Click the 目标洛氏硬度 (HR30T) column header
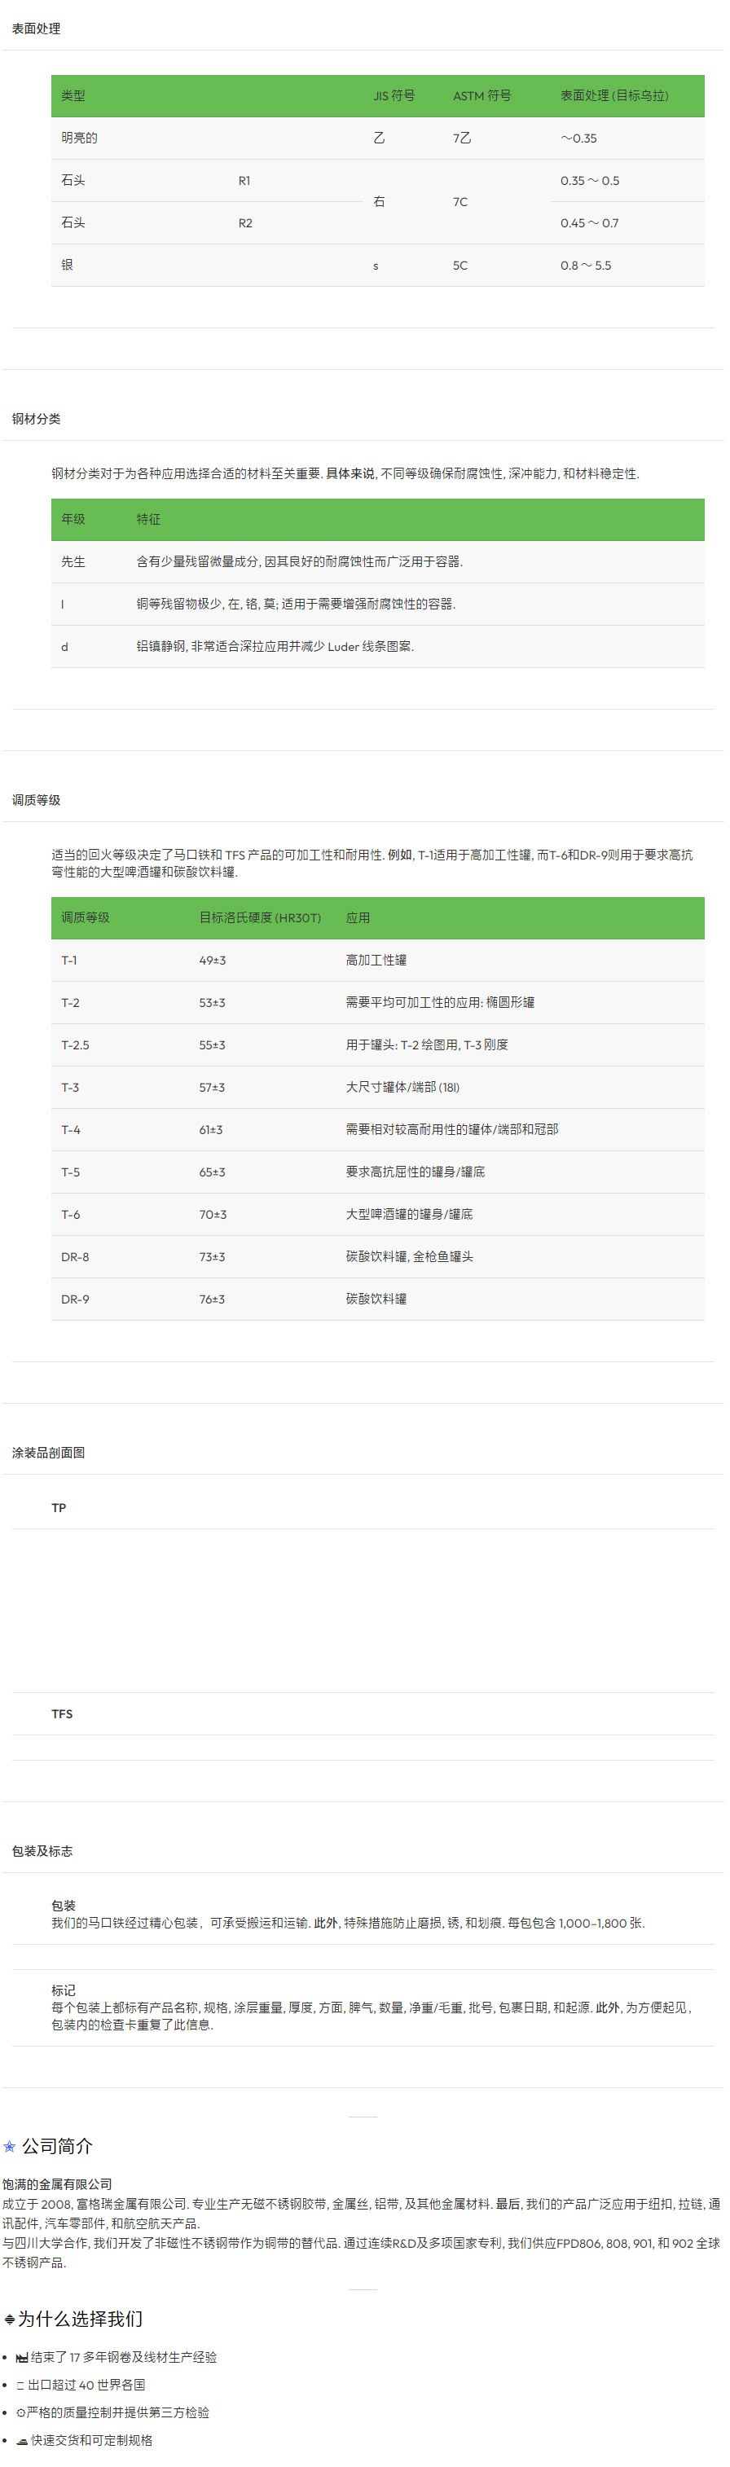Viewport: 730px width, 2467px height. point(260,917)
